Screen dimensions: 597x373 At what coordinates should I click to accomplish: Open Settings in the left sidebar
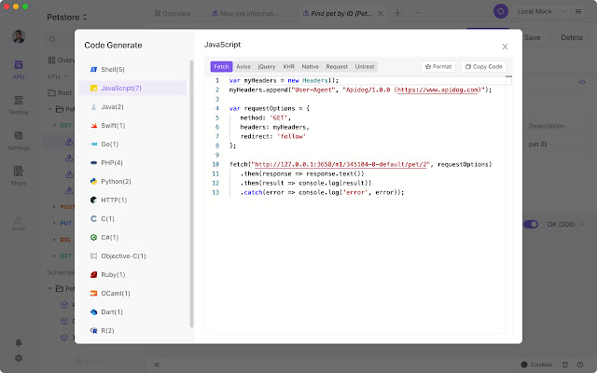click(19, 141)
